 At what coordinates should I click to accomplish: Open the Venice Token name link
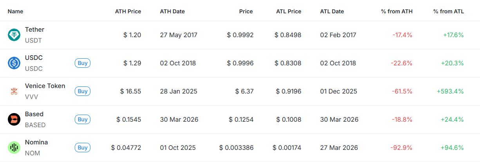[45, 86]
